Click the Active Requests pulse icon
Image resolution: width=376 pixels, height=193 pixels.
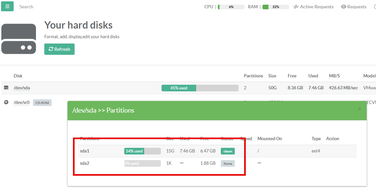tap(296, 7)
